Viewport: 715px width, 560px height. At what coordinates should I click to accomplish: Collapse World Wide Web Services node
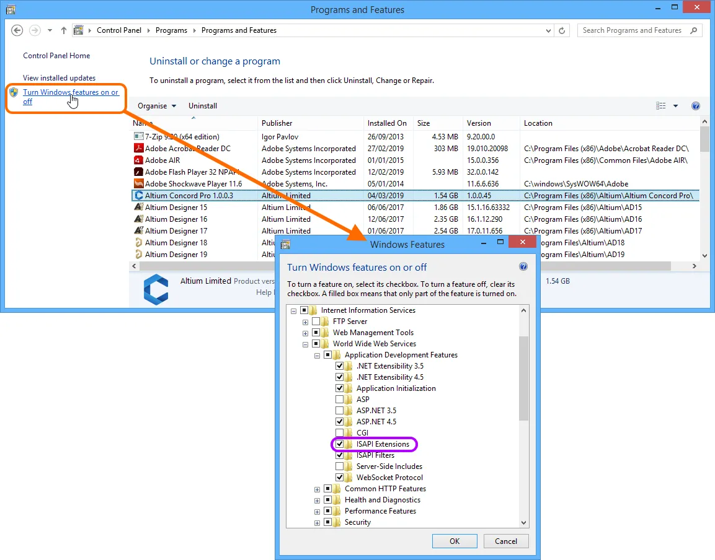pos(306,344)
